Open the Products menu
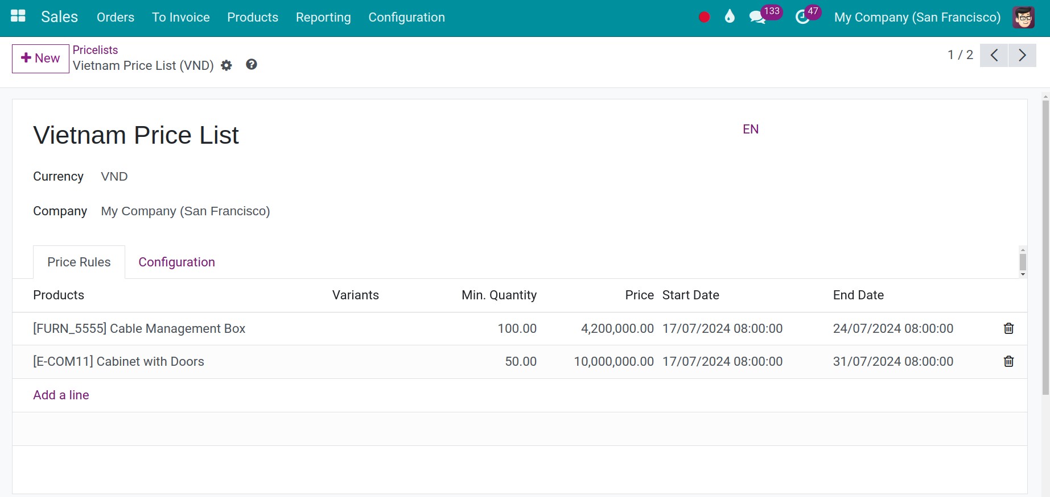This screenshot has height=497, width=1050. tap(253, 17)
